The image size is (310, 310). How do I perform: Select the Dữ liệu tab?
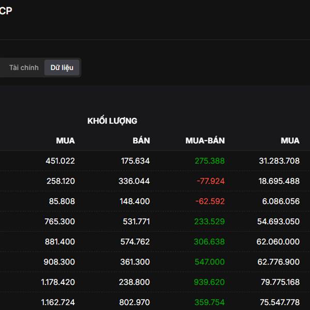62,68
